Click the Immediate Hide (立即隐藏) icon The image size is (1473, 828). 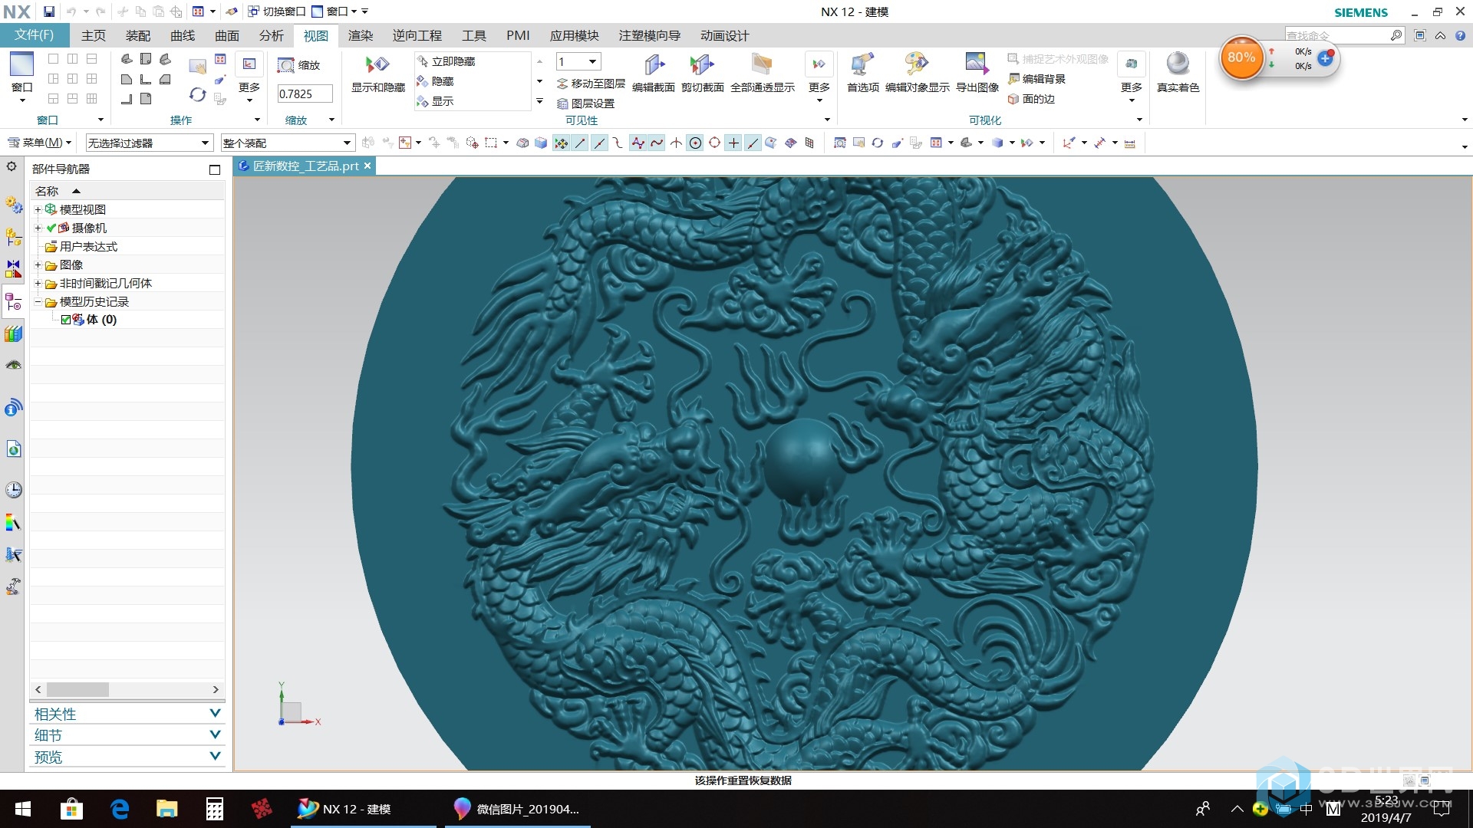click(423, 61)
